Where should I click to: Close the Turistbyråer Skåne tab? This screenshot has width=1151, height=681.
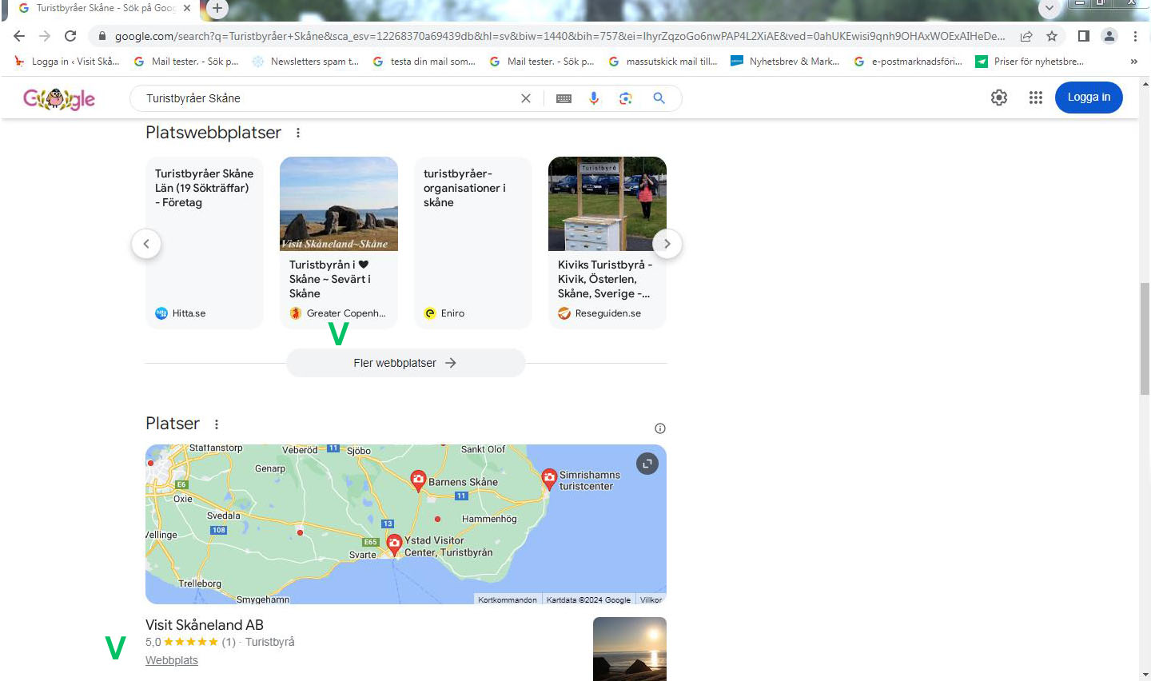coord(187,8)
